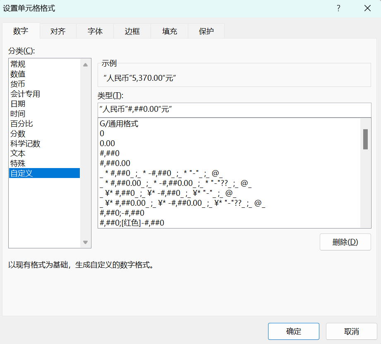The width and height of the screenshot is (381, 344).
Task: Pick 时间 category
Action: pyautogui.click(x=44, y=113)
